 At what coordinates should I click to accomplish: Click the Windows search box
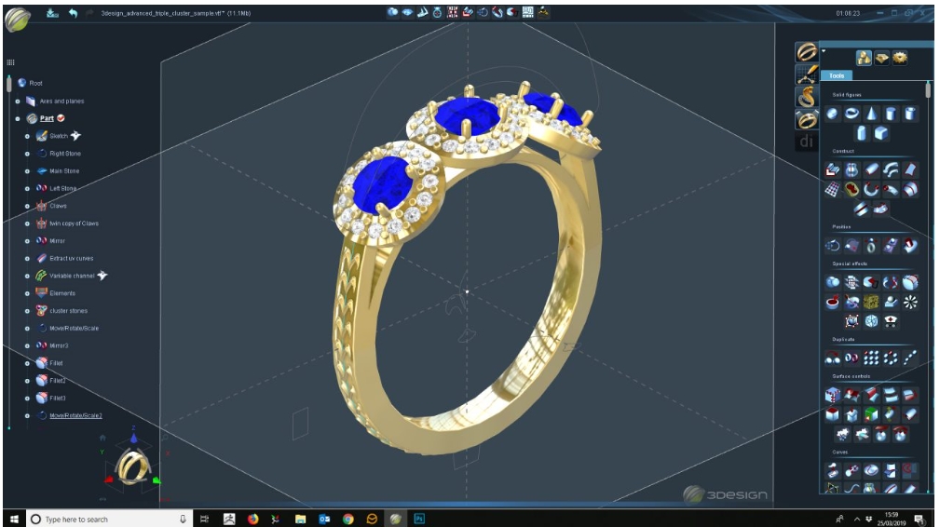110,520
